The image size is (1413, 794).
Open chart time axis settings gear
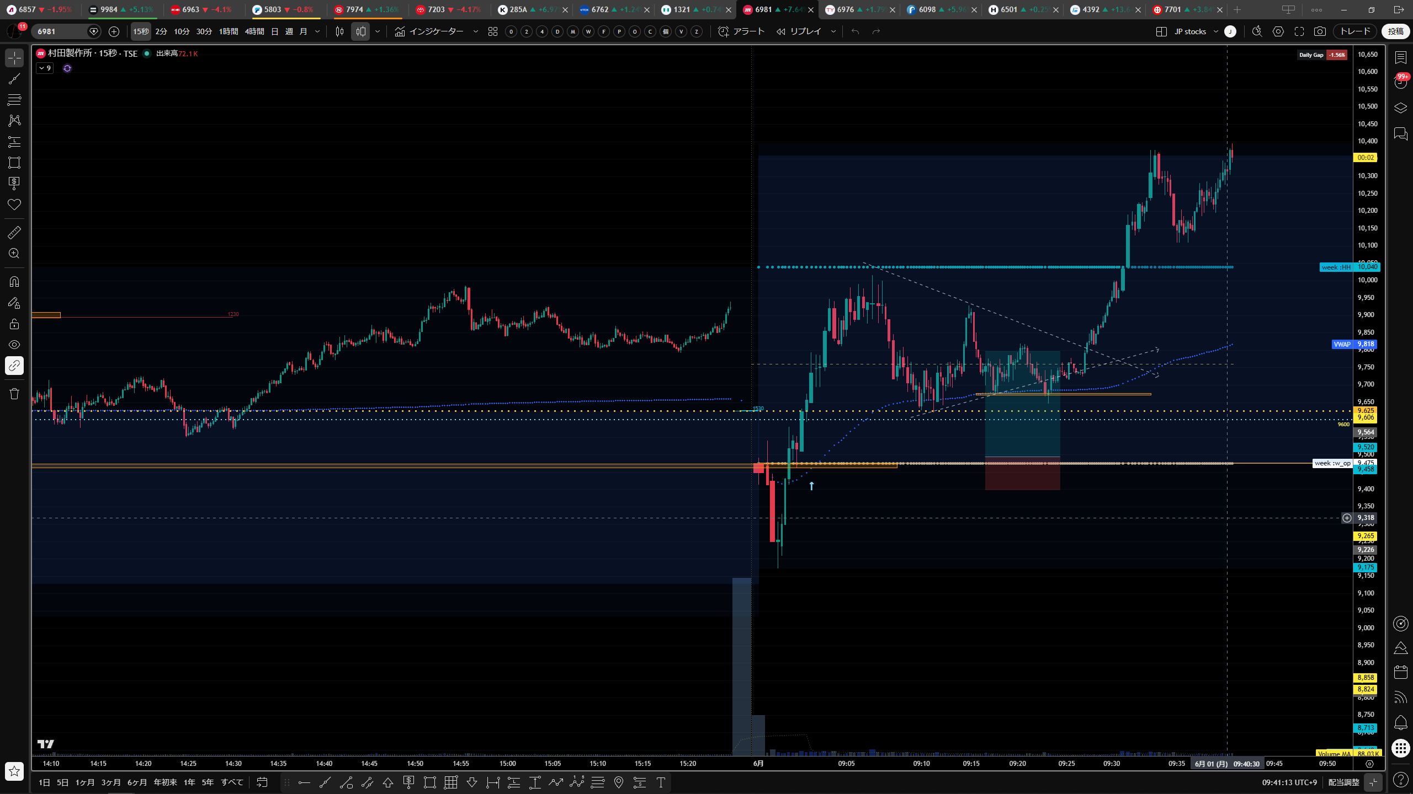click(1369, 764)
